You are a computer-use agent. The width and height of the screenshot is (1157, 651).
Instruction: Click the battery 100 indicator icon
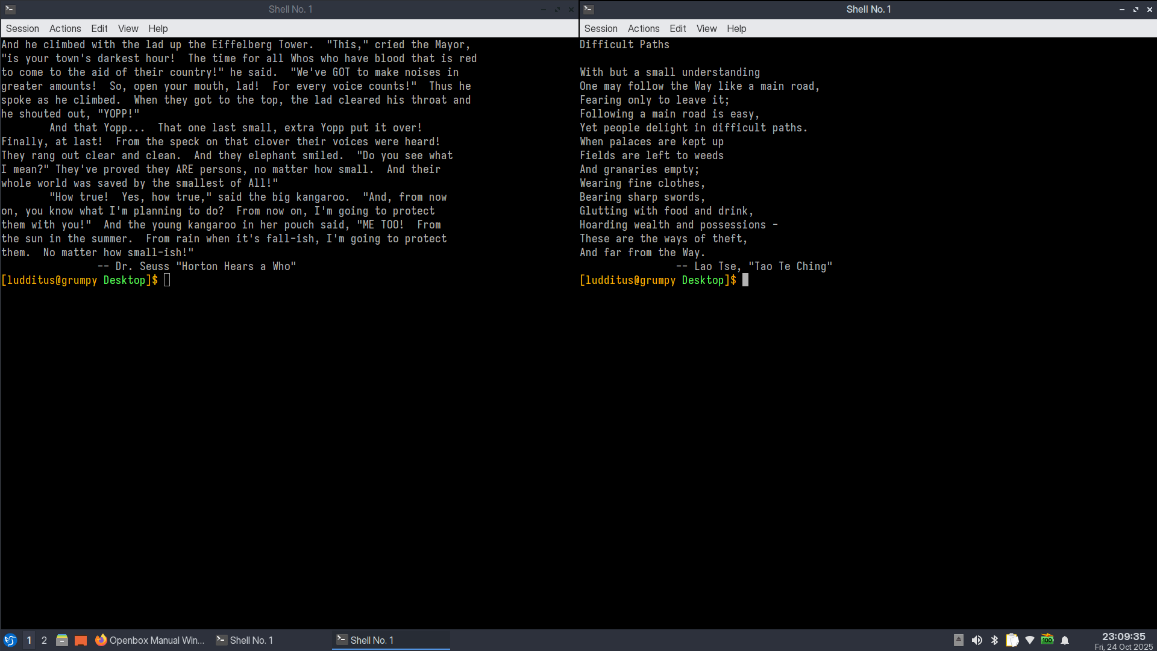point(1047,640)
